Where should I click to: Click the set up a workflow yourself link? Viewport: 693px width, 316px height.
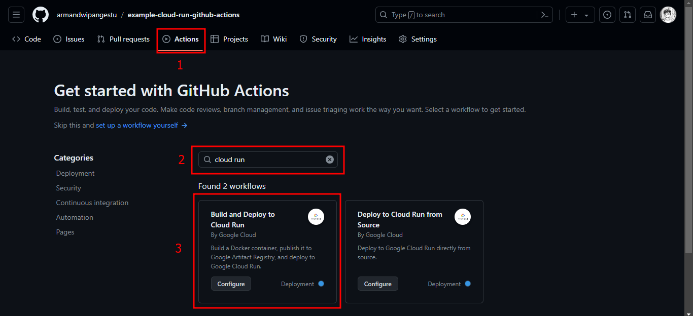click(136, 125)
